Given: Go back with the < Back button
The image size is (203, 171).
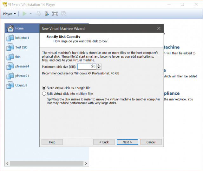Looking at the screenshot, I should (x=104, y=142).
